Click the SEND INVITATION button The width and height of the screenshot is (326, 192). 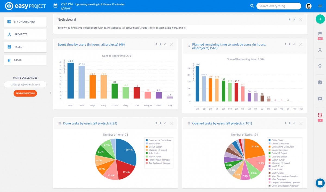pos(25,93)
